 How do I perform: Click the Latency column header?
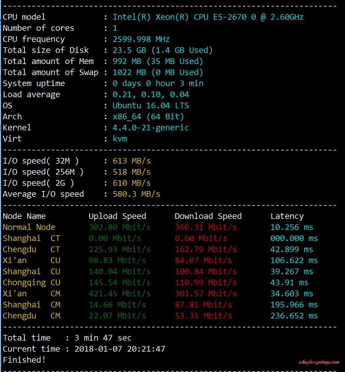point(287,216)
